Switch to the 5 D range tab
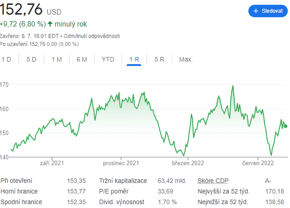 [31, 59]
